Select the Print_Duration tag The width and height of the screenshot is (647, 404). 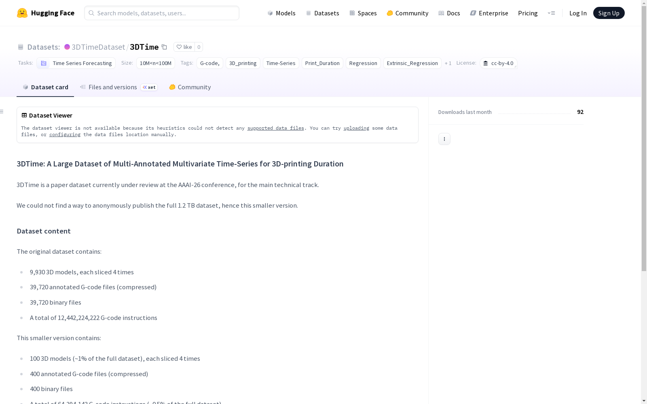[x=322, y=63]
